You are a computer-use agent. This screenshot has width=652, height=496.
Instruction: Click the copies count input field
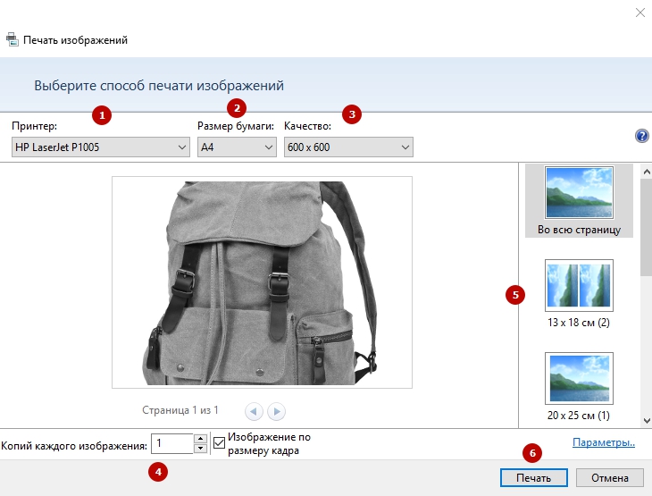[x=171, y=443]
